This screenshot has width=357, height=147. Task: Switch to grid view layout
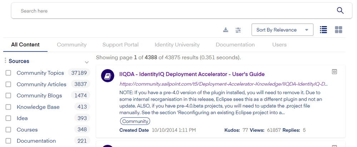coord(338,30)
